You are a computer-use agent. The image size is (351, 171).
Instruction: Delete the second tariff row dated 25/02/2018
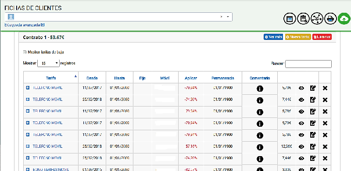325,100
